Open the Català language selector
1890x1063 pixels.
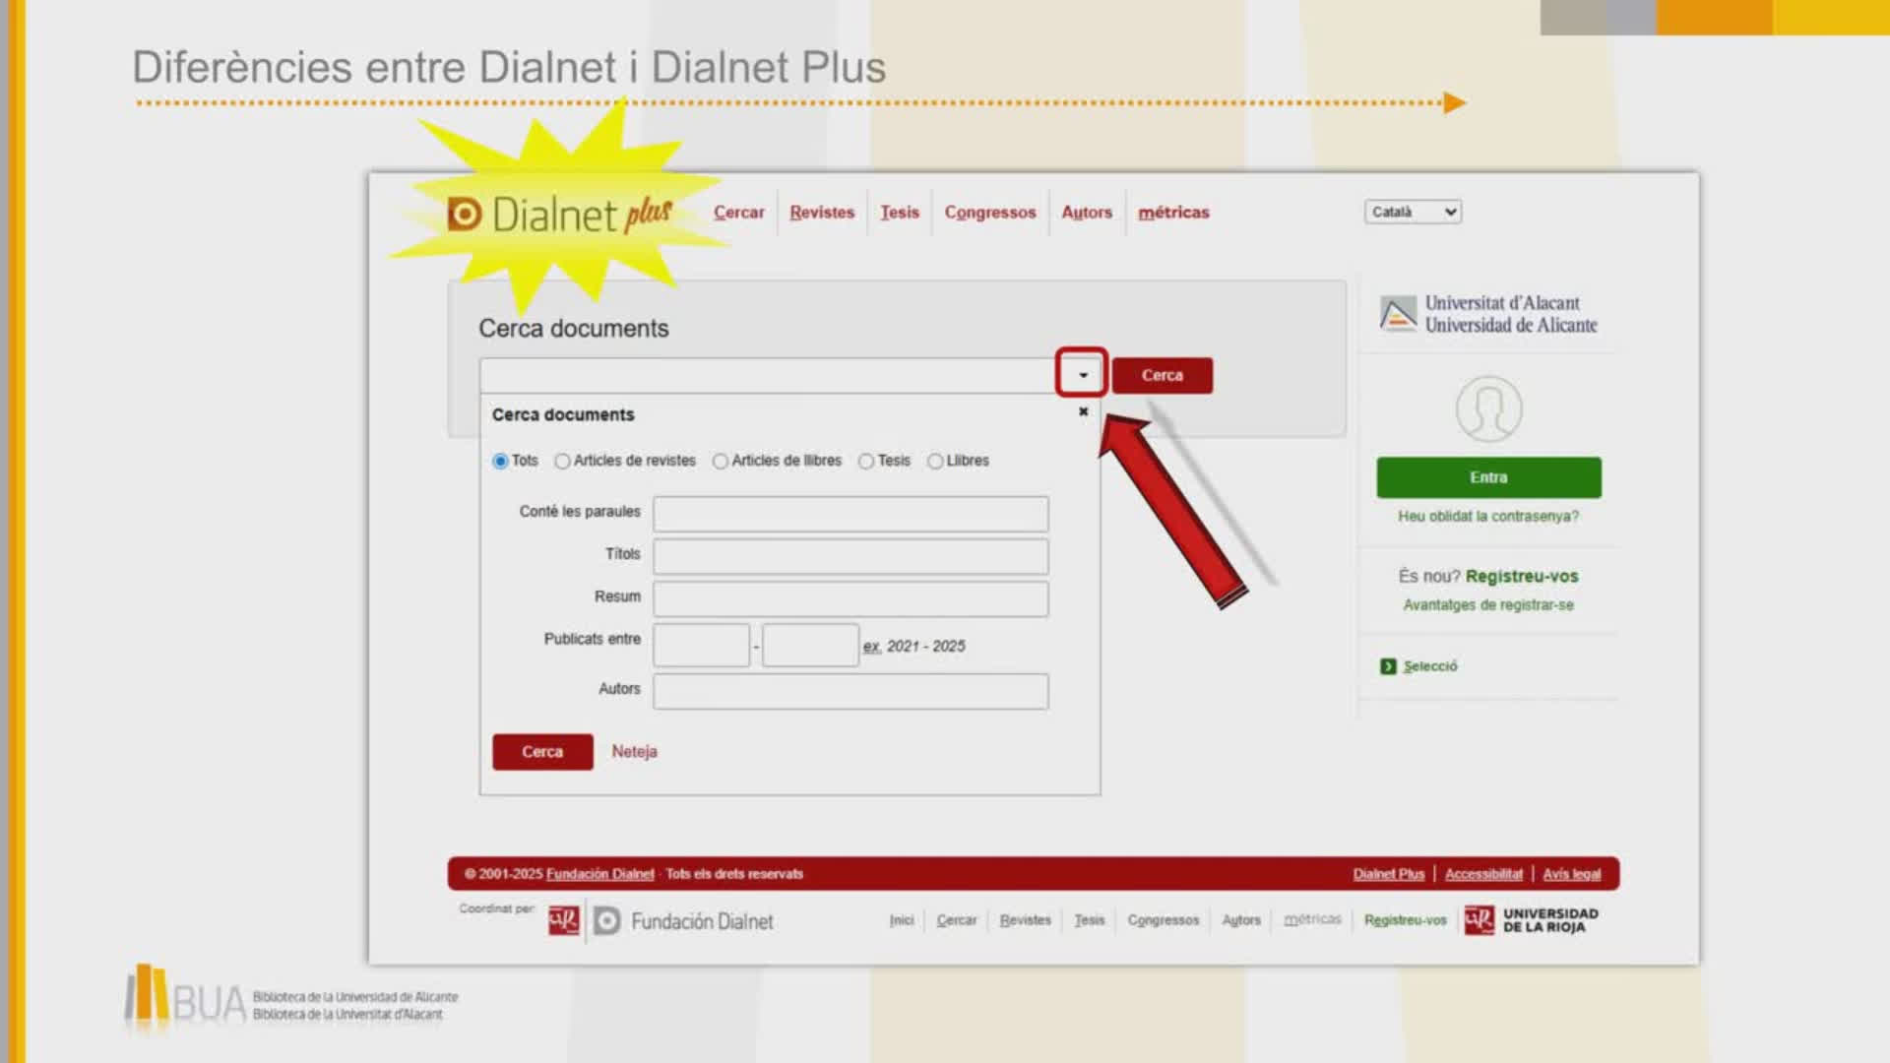[1413, 212]
